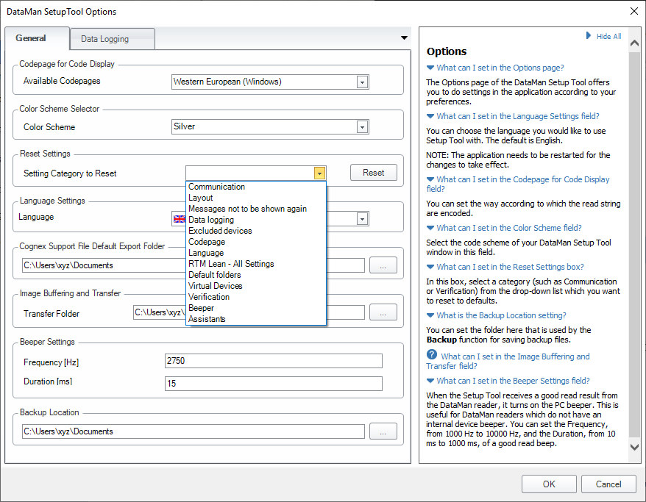Screen dimensions: 646x502
Task: Select Beeper in the reset category list
Action: pos(202,308)
